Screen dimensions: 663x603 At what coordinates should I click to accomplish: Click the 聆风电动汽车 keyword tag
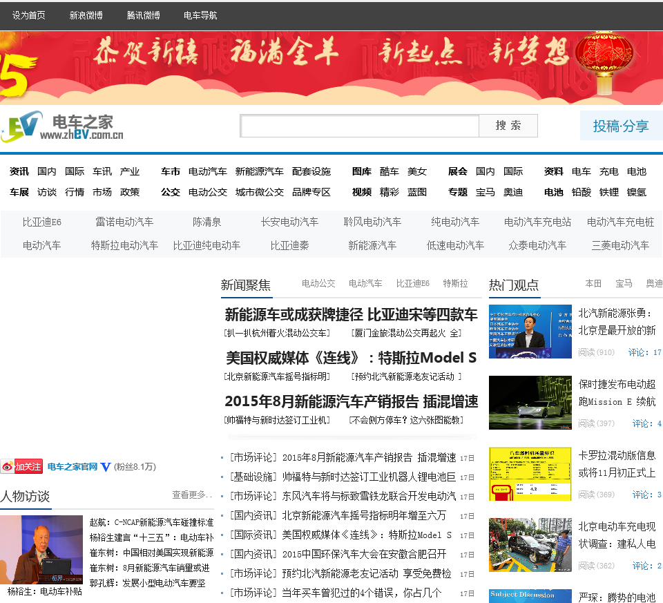click(x=372, y=222)
